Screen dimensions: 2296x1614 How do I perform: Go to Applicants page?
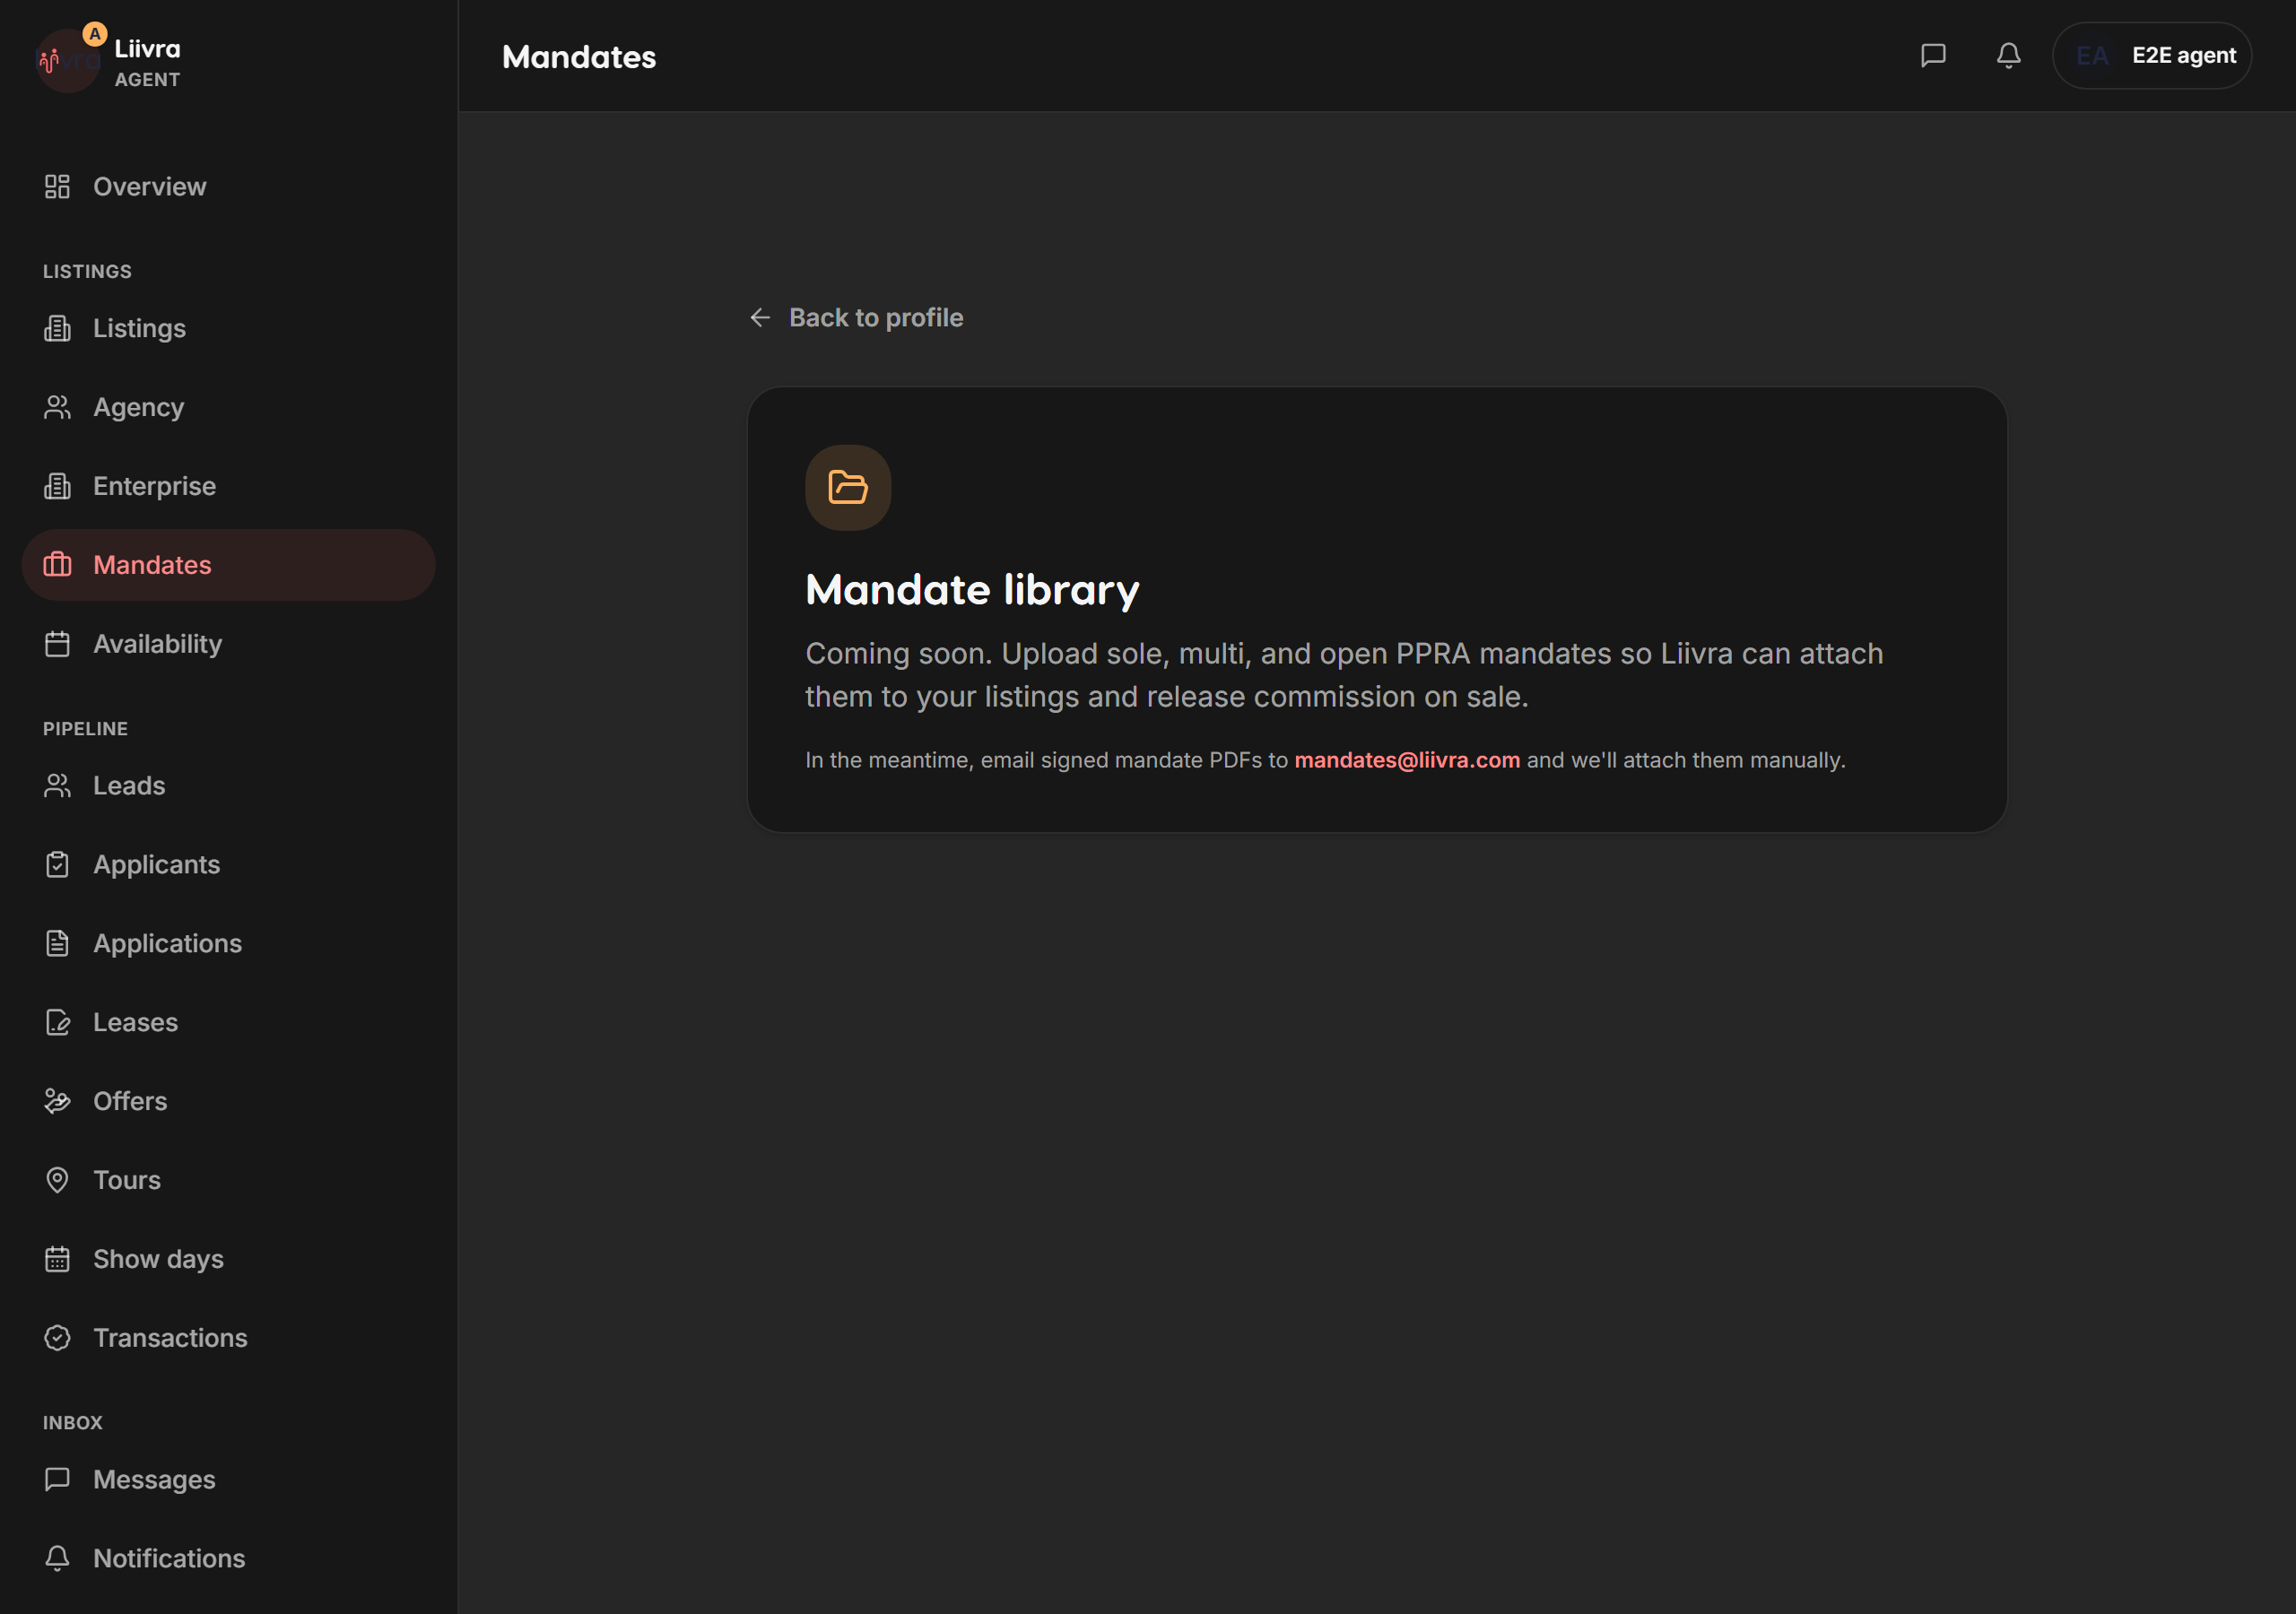(x=229, y=866)
